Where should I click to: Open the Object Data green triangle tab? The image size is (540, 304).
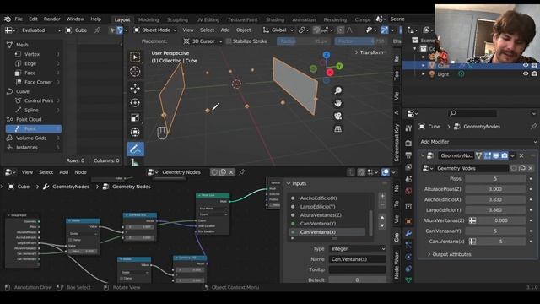408,280
